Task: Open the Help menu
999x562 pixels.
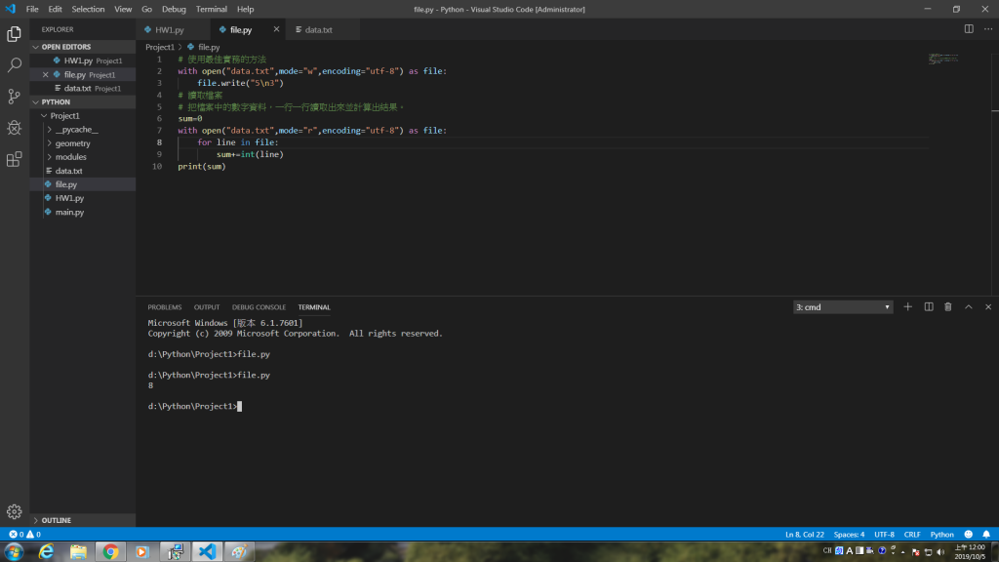Action: [x=245, y=9]
